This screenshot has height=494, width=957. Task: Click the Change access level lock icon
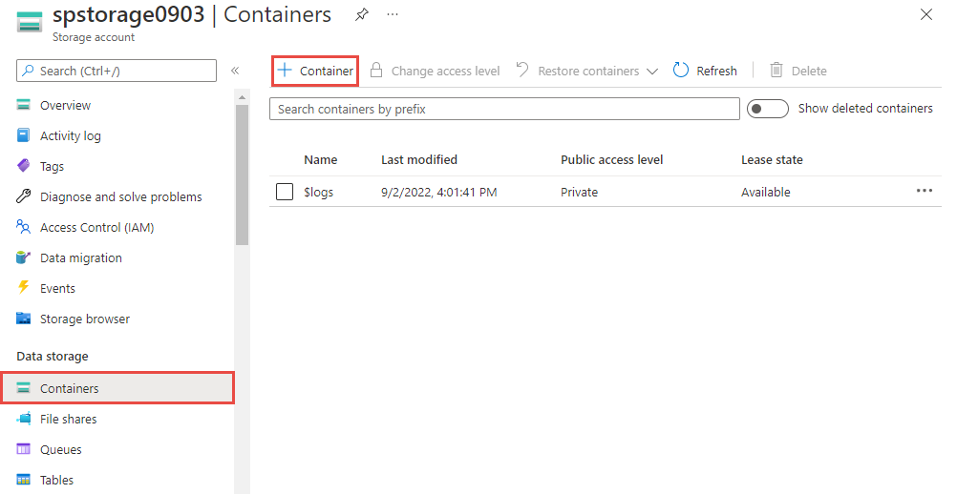point(376,71)
